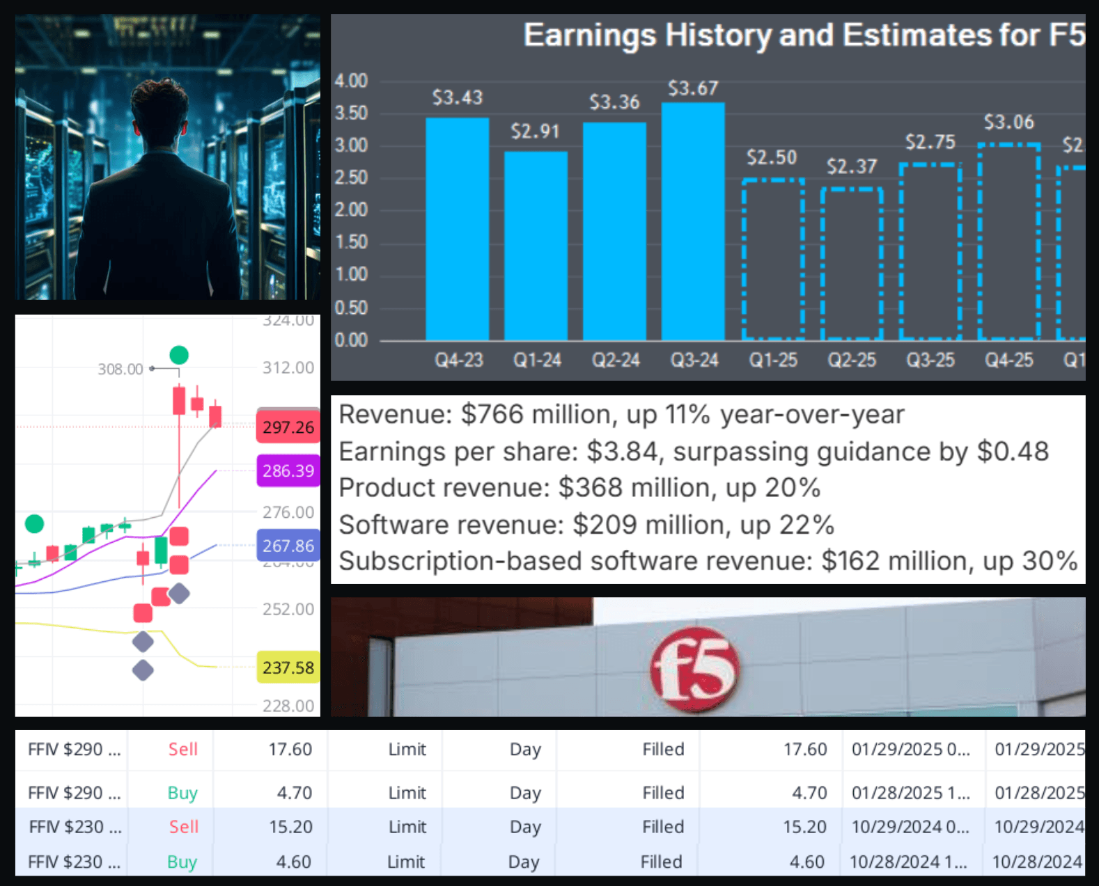Click the 252.00 price axis label
Screen dimensions: 1099x886
click(288, 609)
